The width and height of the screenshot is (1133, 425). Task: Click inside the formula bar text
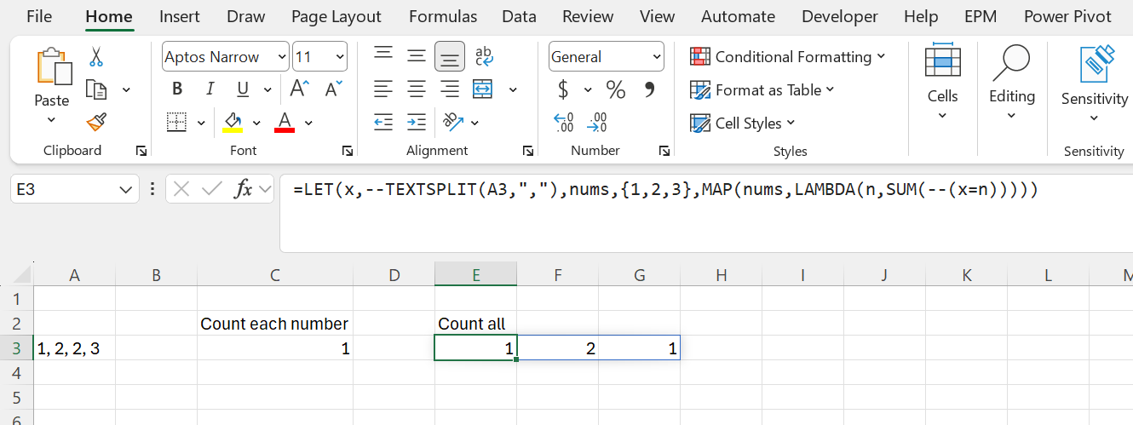coord(665,189)
